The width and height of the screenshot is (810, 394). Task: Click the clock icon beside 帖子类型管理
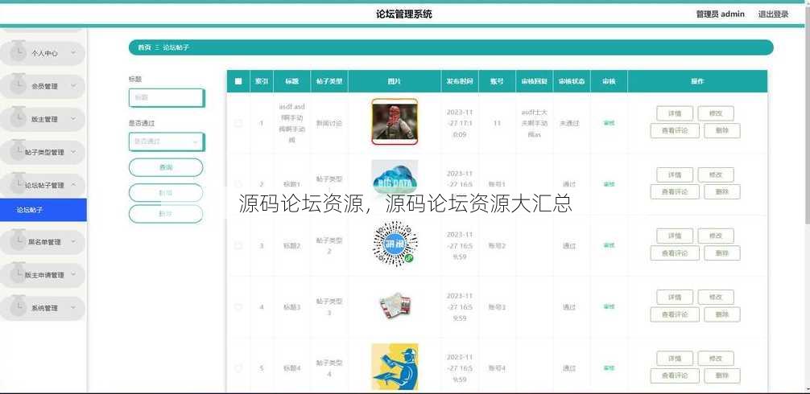(x=18, y=152)
